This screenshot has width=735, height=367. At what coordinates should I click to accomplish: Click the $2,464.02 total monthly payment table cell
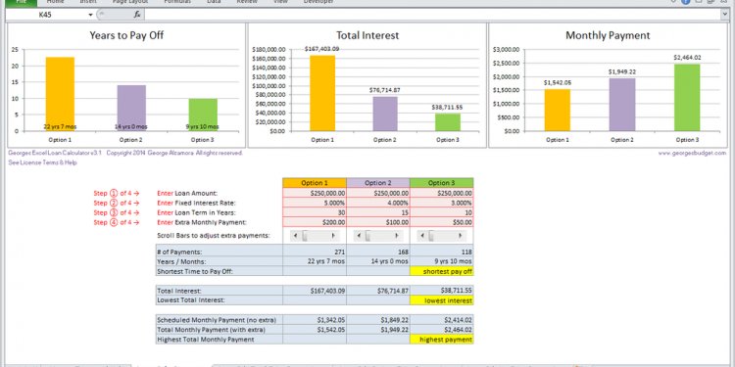[442, 330]
